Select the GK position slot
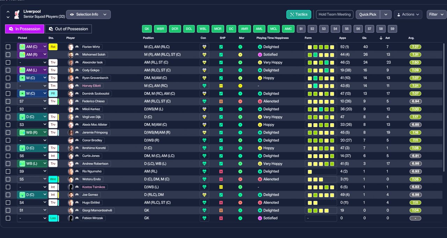Screen dimensions: 447x238 (x=147, y=29)
